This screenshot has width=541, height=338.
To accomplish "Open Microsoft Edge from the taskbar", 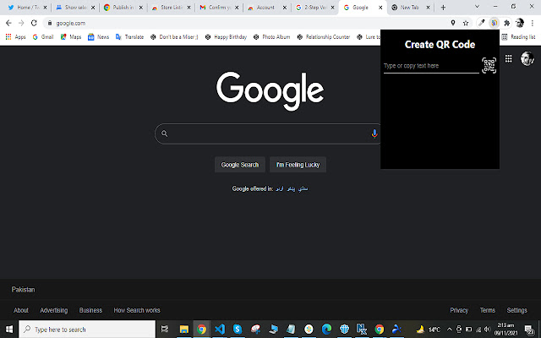I will pyautogui.click(x=326, y=329).
